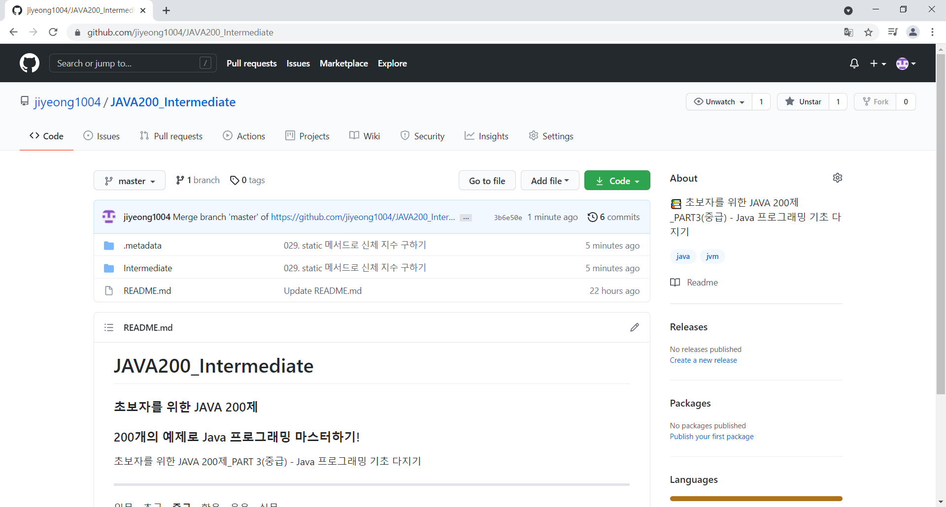Fork the repository
This screenshot has height=507, width=946.
[x=875, y=101]
